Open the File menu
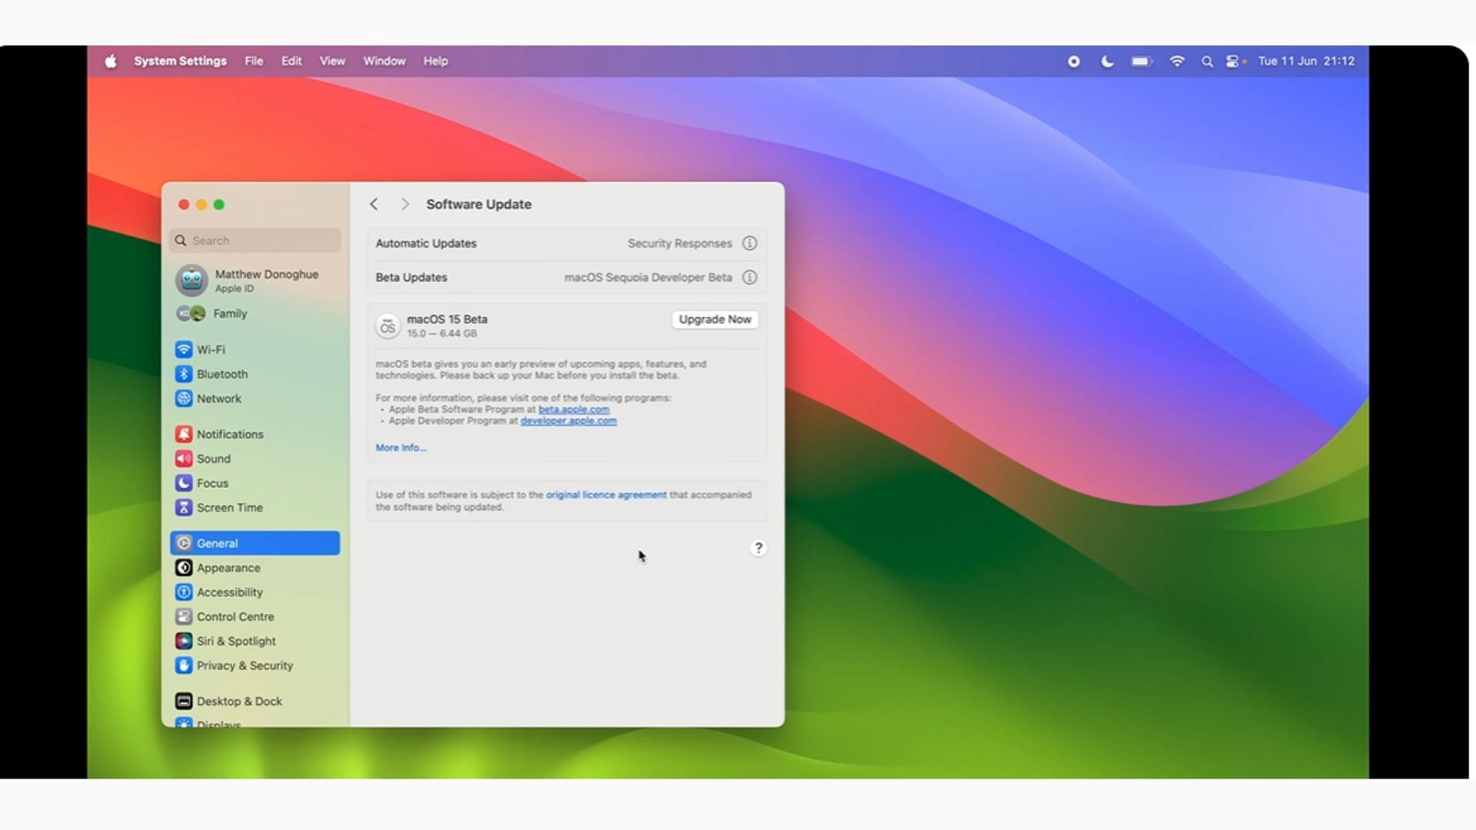The height and width of the screenshot is (830, 1476). click(254, 61)
